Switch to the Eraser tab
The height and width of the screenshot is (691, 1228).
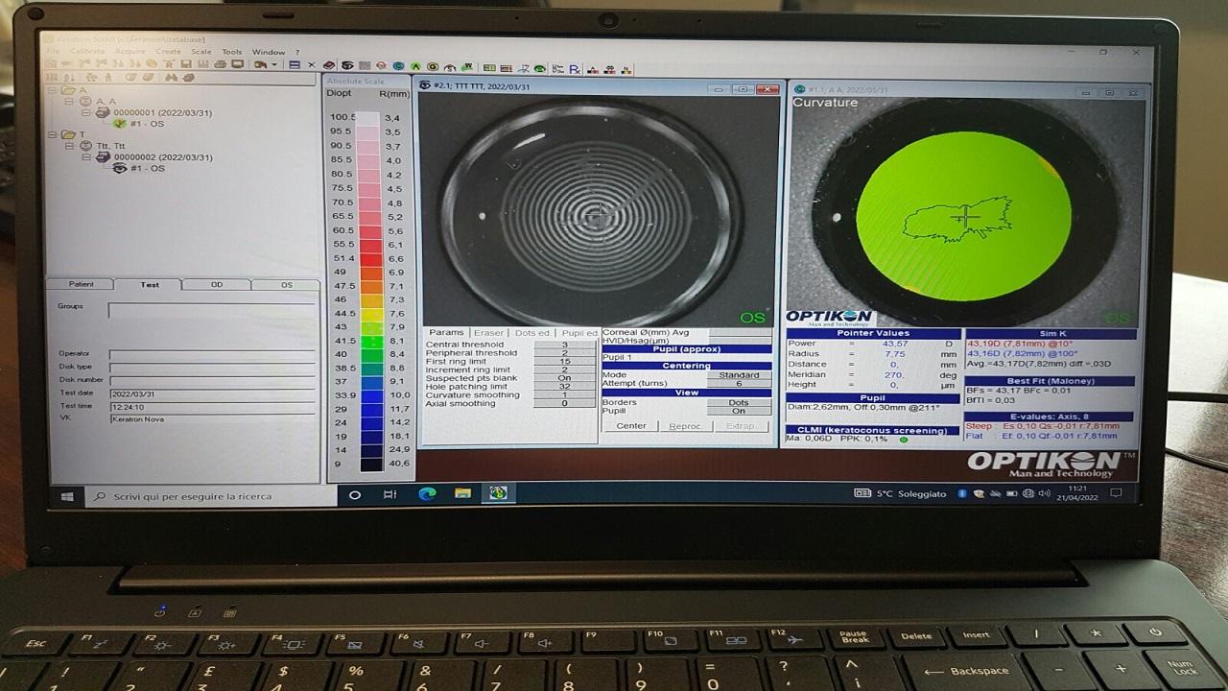click(x=488, y=333)
